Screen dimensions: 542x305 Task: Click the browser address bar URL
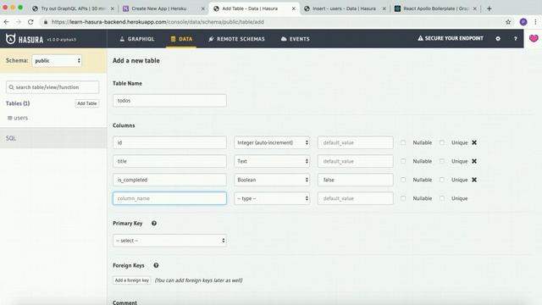(x=158, y=22)
